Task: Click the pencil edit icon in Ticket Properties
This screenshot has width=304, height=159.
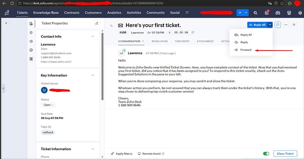Action: (x=96, y=23)
